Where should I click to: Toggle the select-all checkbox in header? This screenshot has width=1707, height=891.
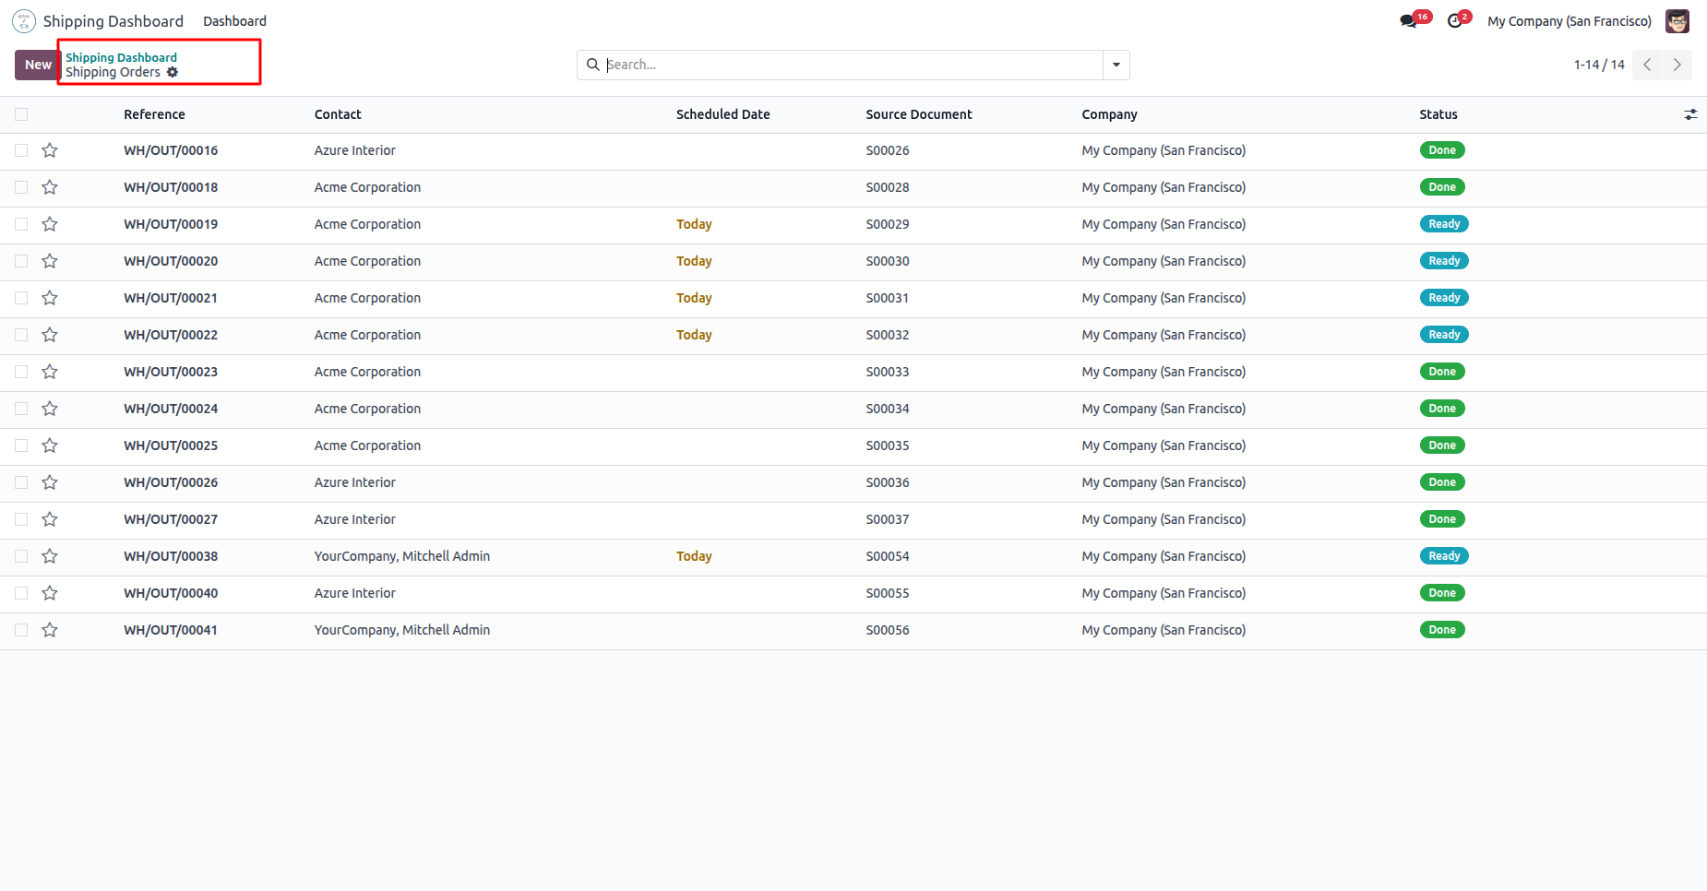click(21, 114)
